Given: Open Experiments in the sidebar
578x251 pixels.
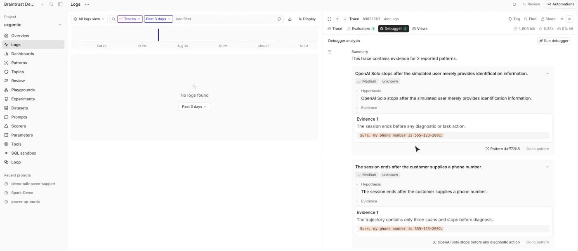Looking at the screenshot, I should 33,99.
